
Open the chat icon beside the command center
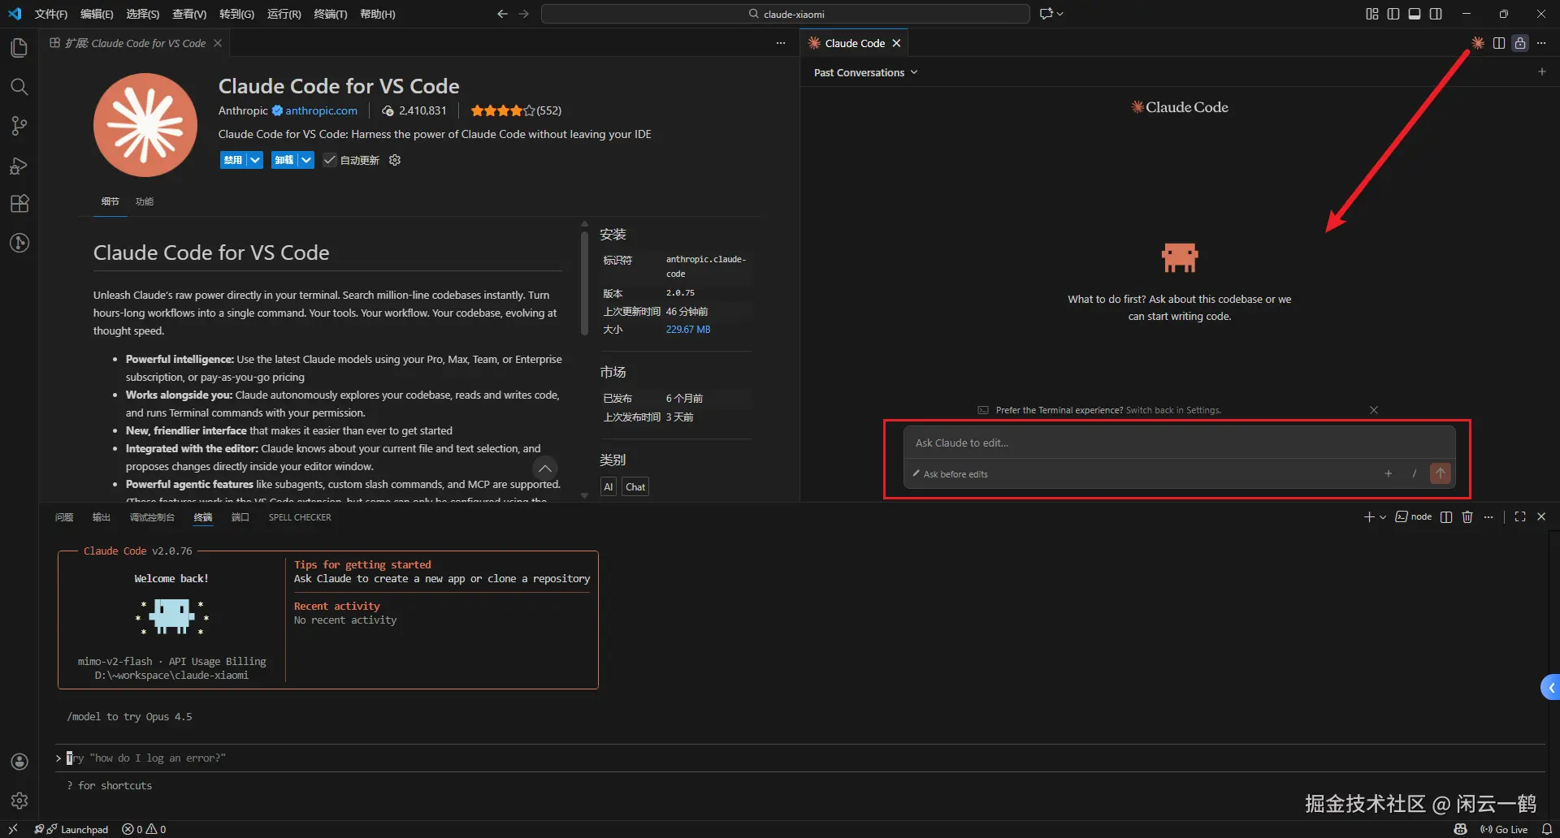click(x=1046, y=14)
